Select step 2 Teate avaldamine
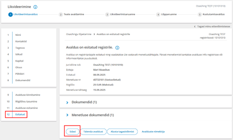This screenshot has width=233, height=140. pyautogui.click(x=72, y=14)
